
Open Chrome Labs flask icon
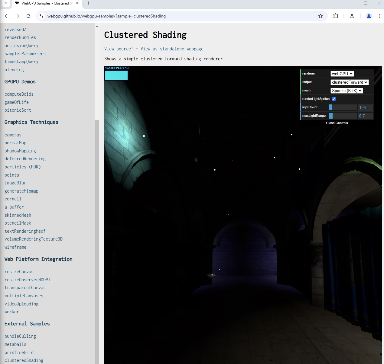[352, 16]
